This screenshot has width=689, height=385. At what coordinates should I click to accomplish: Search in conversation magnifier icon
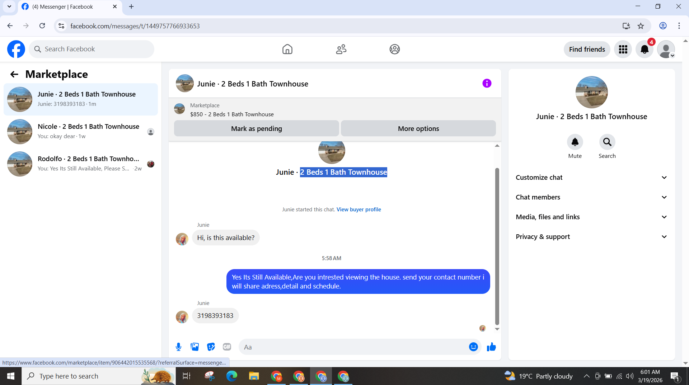pyautogui.click(x=607, y=142)
